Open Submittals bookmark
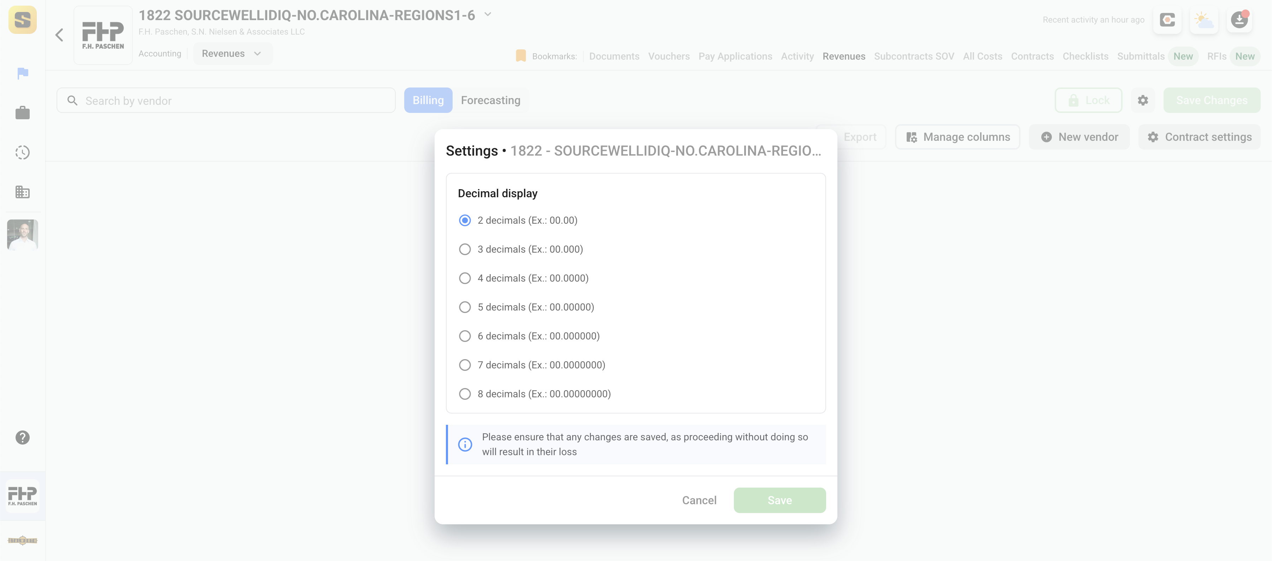This screenshot has height=561, width=1272. [1141, 56]
